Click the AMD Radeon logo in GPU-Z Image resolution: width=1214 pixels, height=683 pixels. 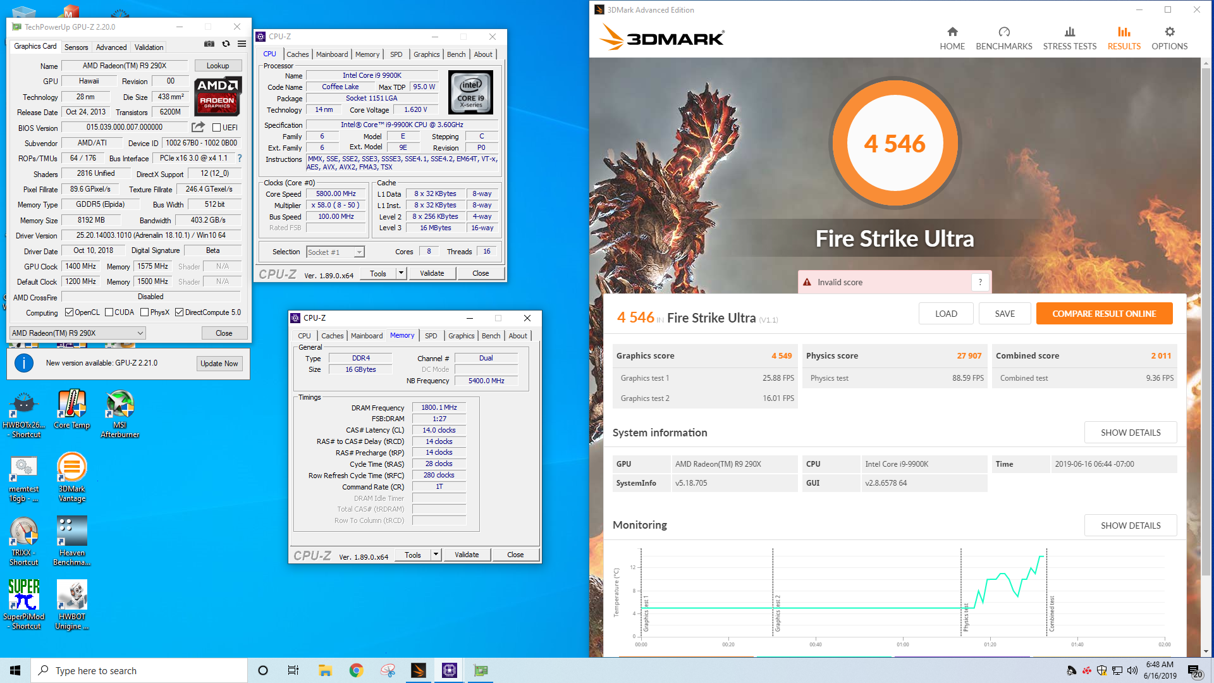point(218,96)
